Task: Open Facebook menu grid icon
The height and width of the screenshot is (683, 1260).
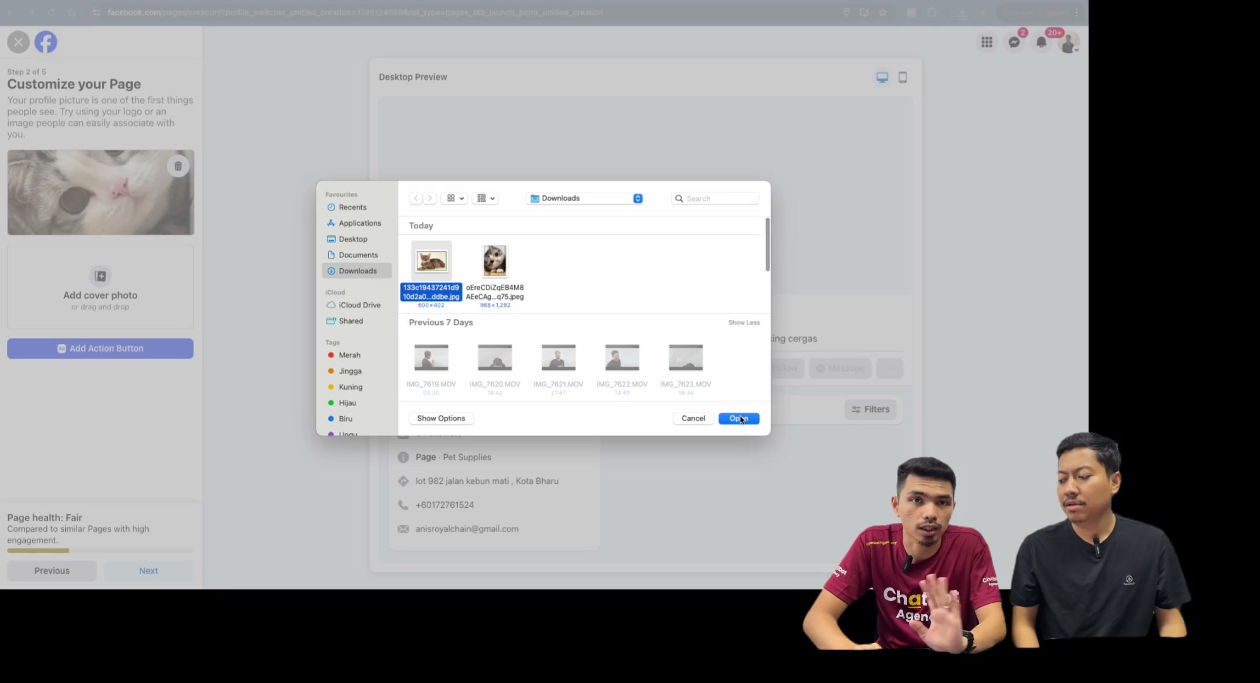Action: (x=987, y=42)
